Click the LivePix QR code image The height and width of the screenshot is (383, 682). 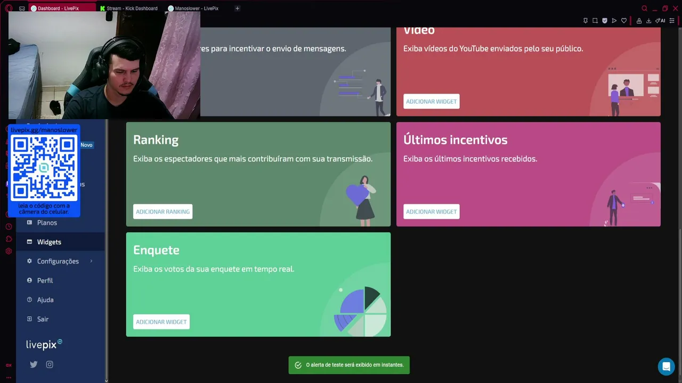pyautogui.click(x=44, y=168)
